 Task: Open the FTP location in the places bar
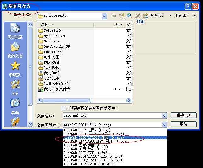[x=15, y=88]
